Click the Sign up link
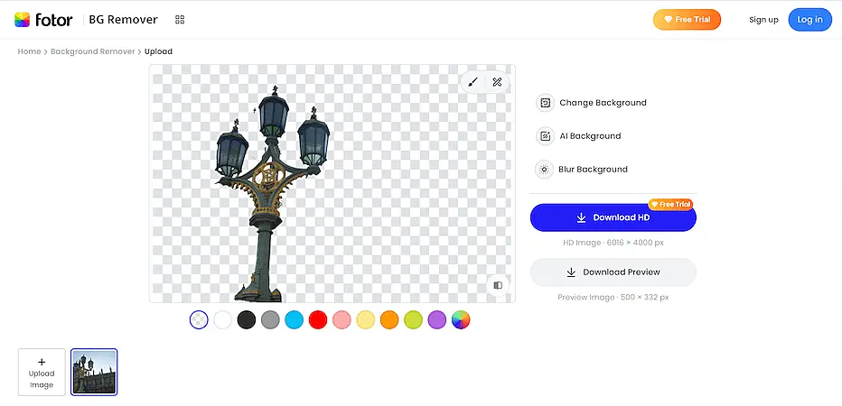This screenshot has width=842, height=406. point(763,20)
